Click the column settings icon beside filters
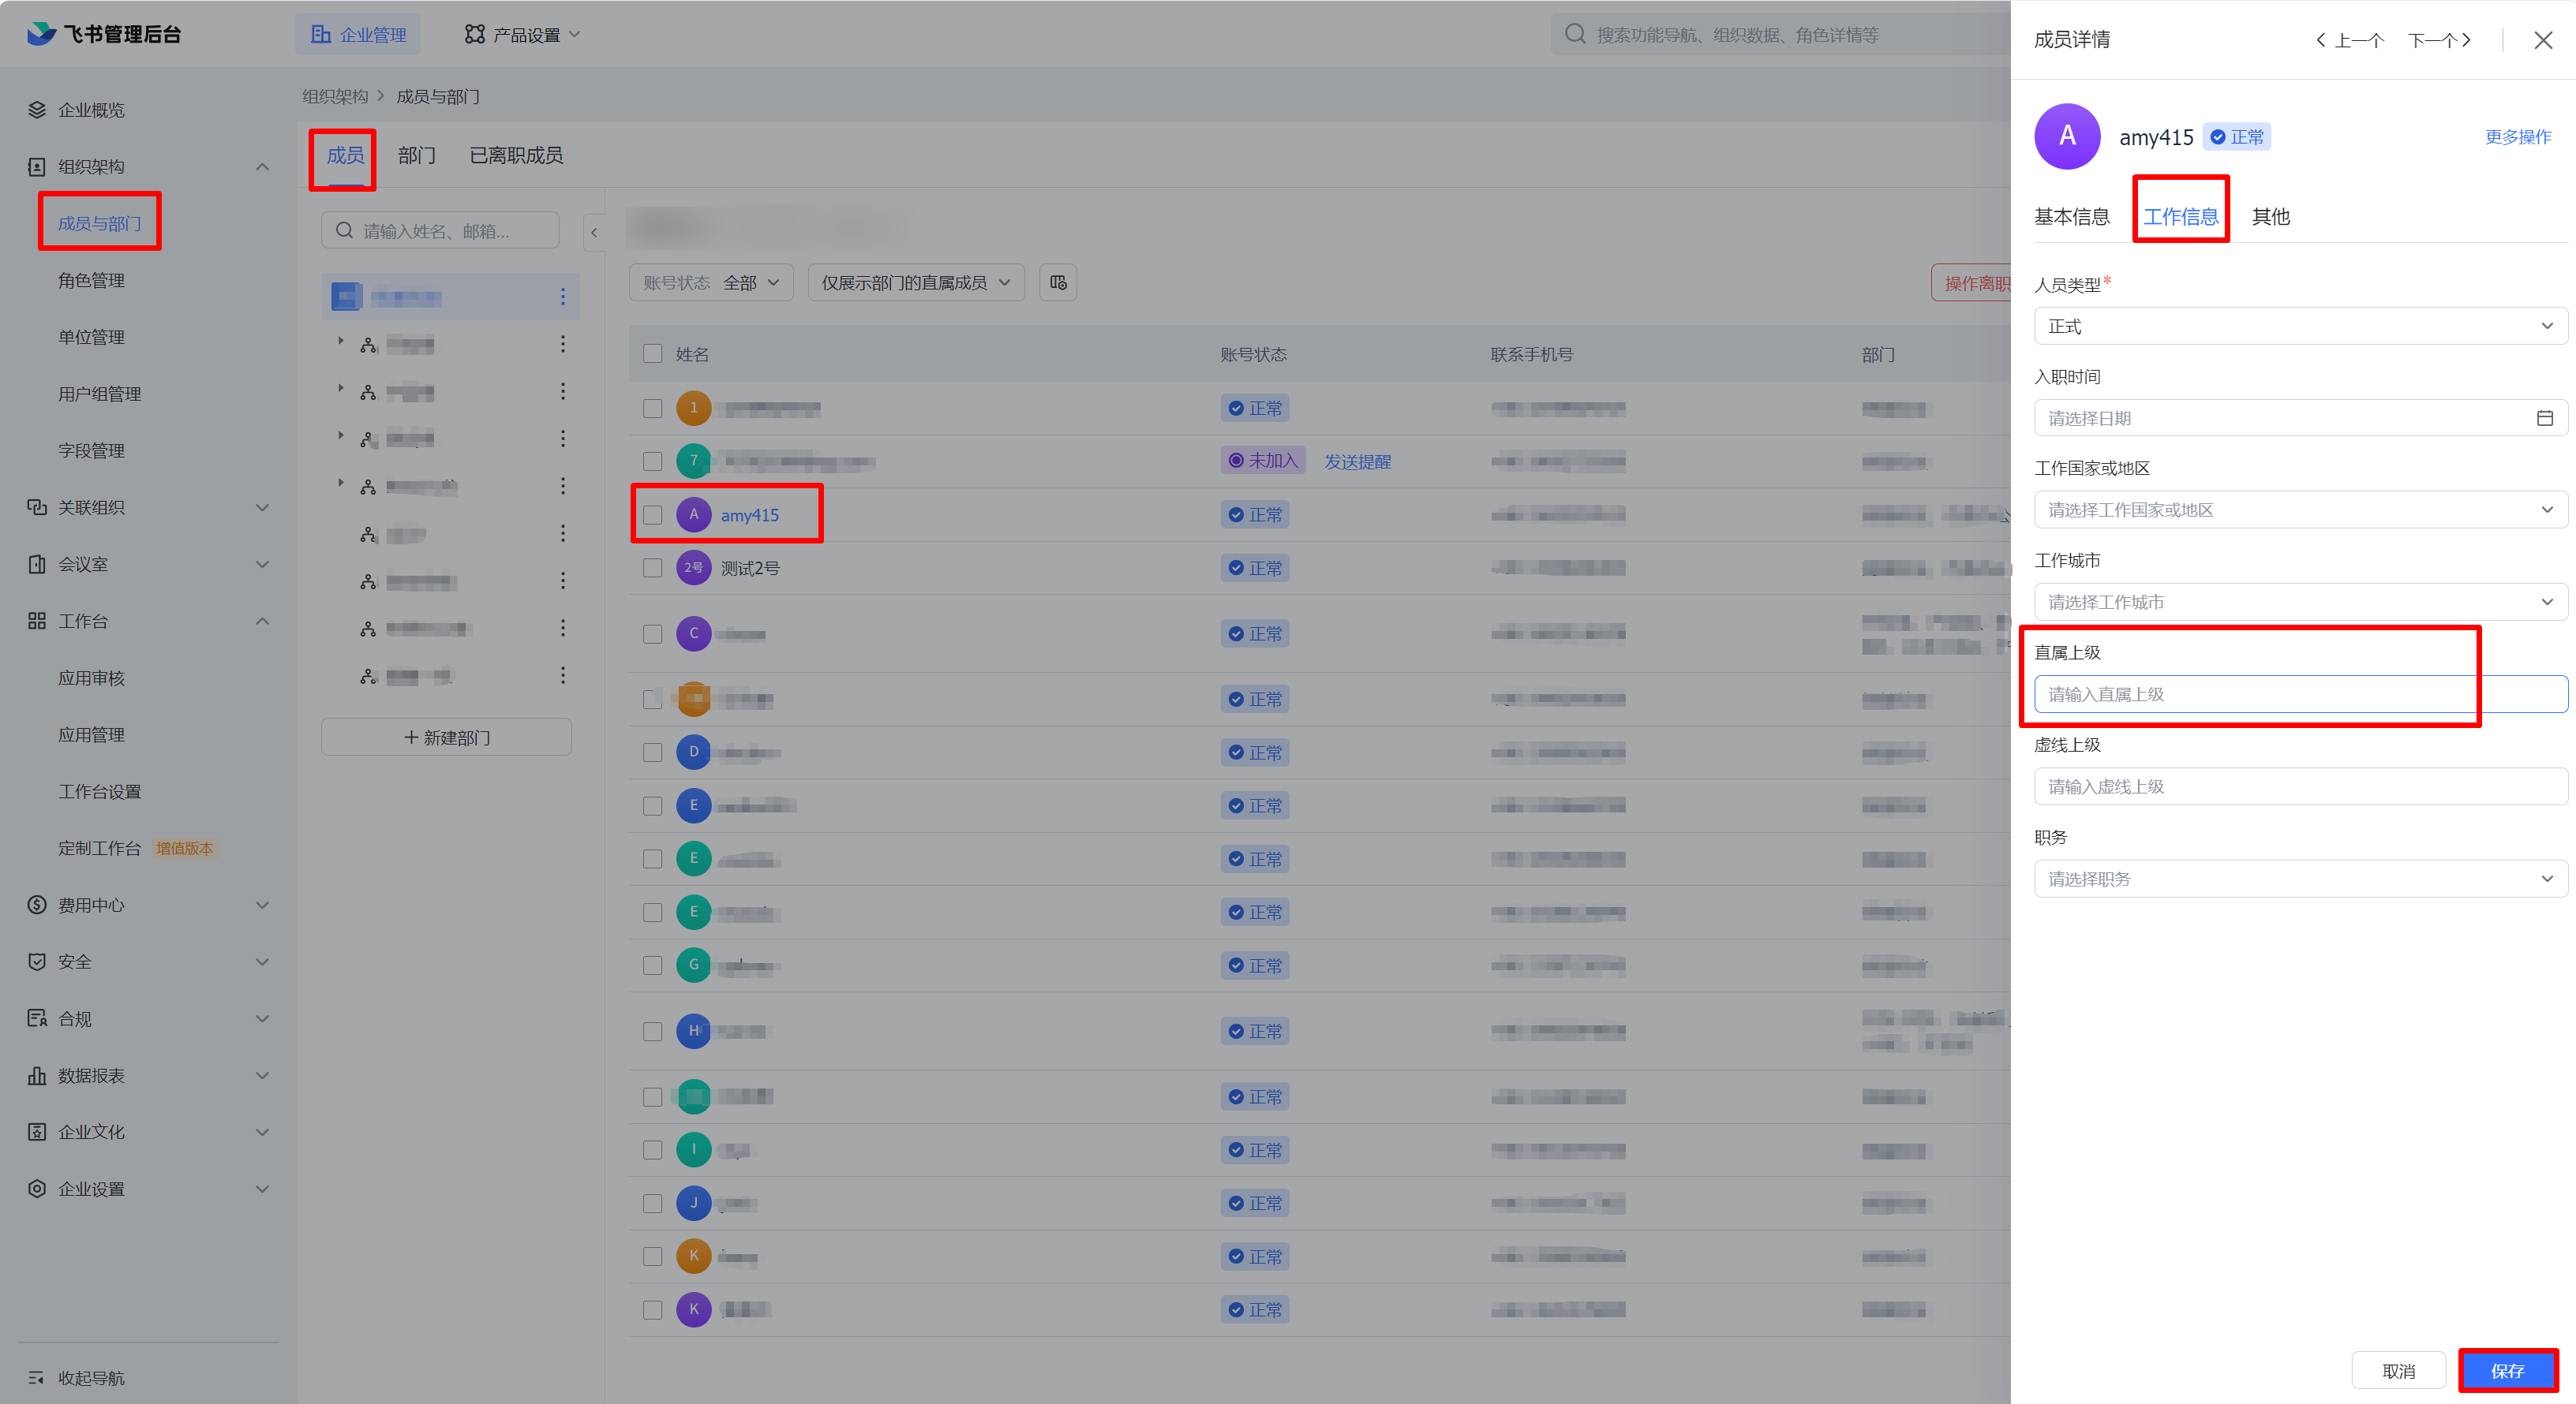This screenshot has width=2576, height=1404. tap(1058, 283)
